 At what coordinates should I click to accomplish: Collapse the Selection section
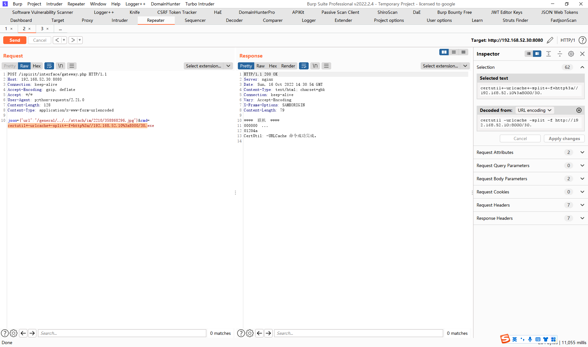pyautogui.click(x=582, y=67)
